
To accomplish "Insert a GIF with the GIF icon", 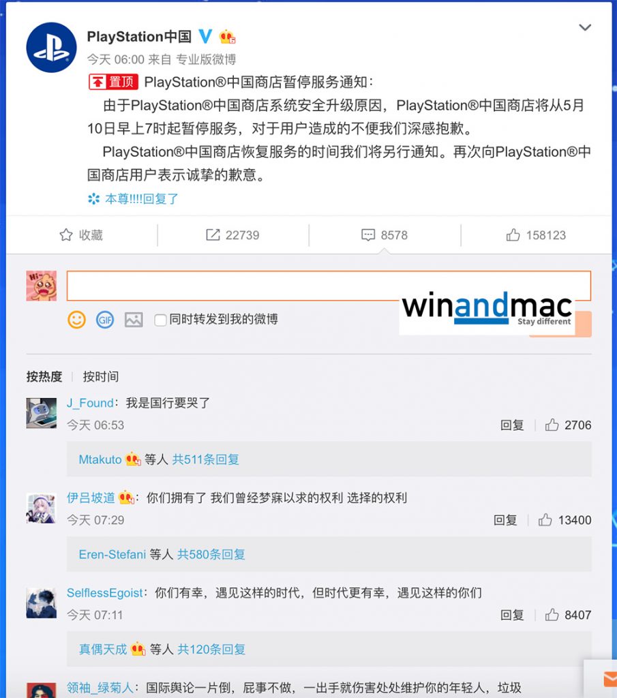I will pyautogui.click(x=105, y=320).
